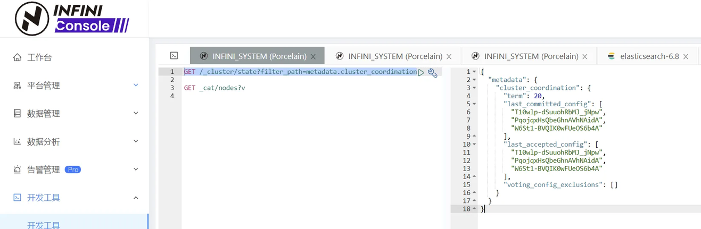
Task: Expand the 平台管理 menu chevron
Action: coord(136,85)
